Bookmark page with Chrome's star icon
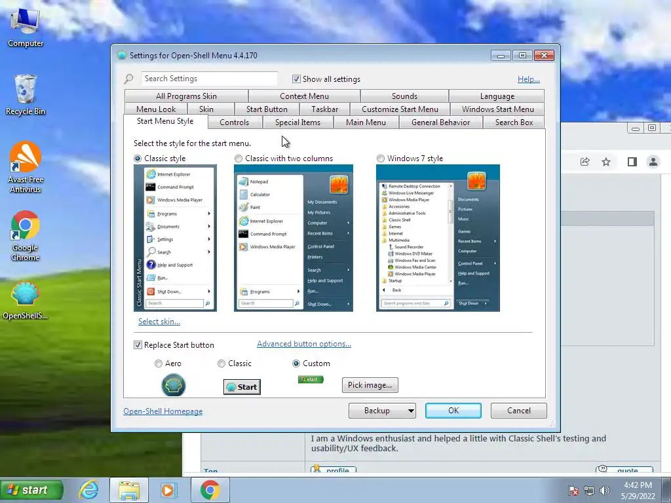Viewport: 671px width, 503px height. point(606,162)
